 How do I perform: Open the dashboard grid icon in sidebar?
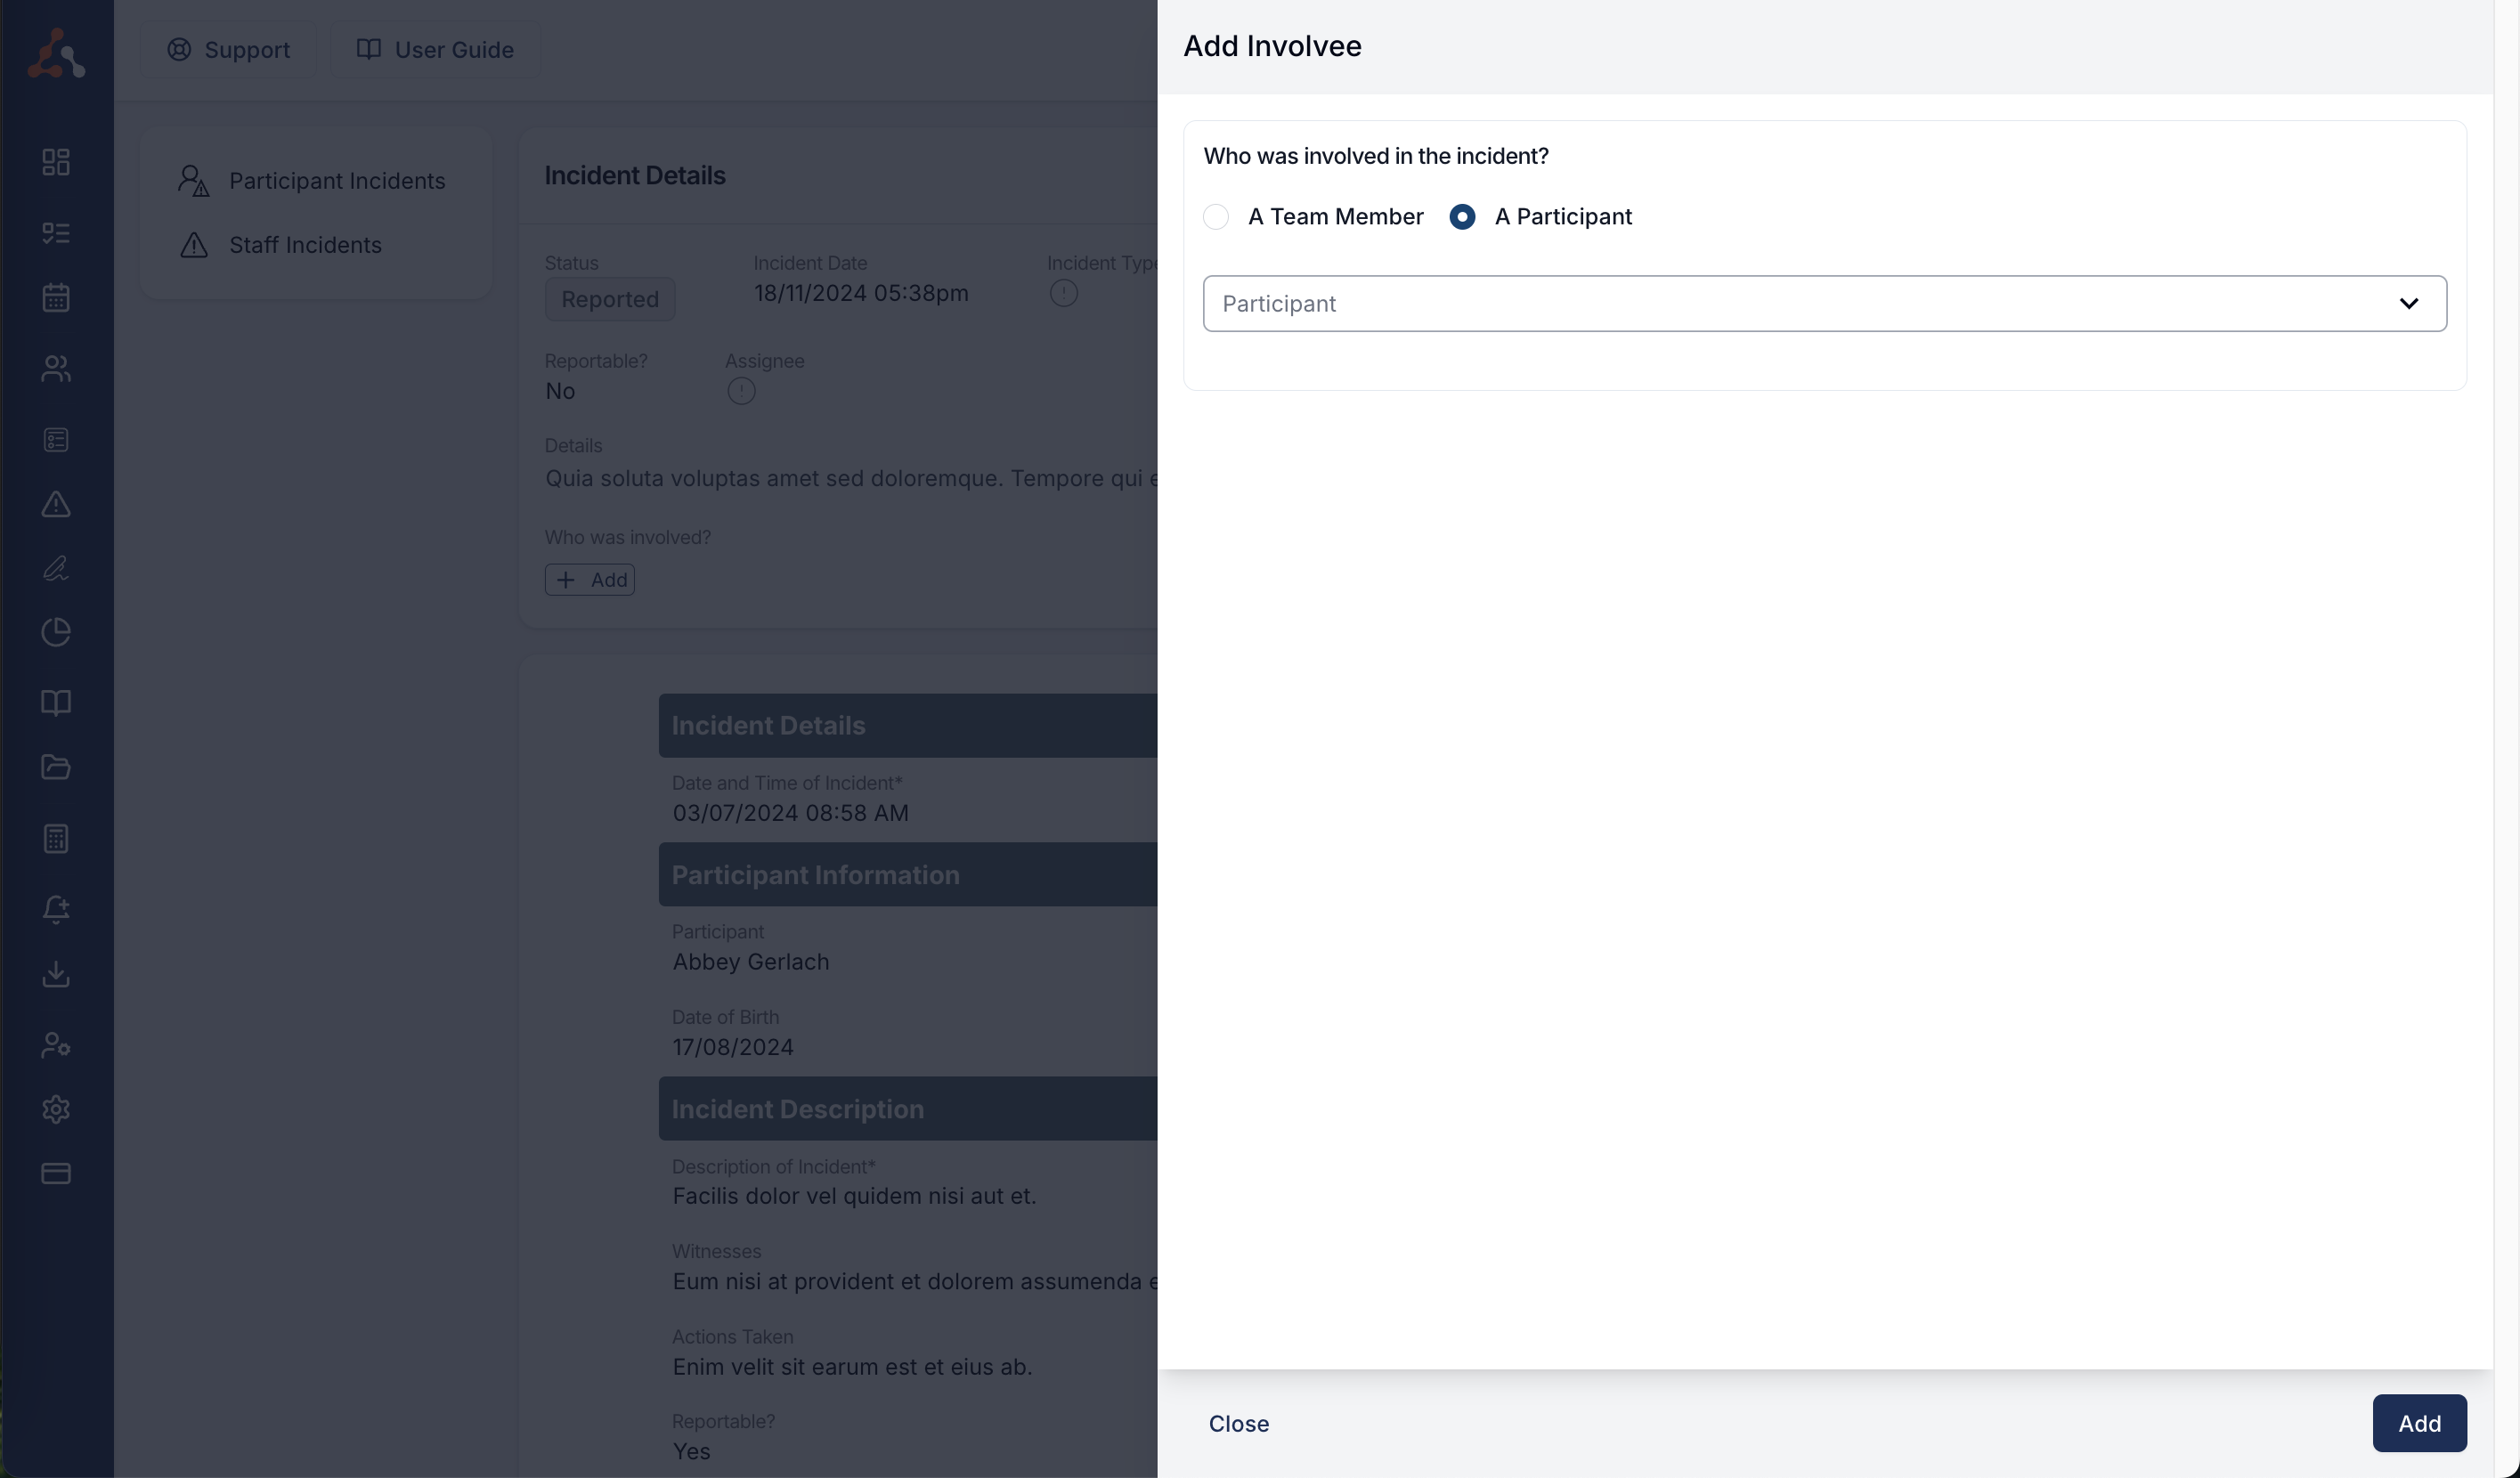[x=56, y=162]
